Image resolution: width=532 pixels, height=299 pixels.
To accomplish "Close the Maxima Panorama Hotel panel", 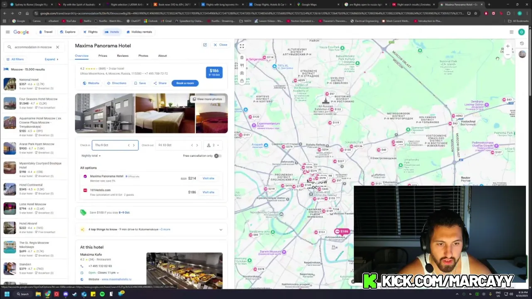I will pyautogui.click(x=220, y=45).
